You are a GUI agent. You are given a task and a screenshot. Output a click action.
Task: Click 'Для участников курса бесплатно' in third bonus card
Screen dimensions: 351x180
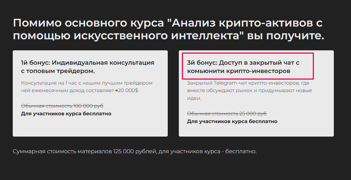point(232,121)
